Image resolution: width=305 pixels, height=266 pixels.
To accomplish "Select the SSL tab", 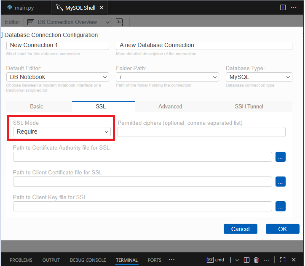I will pyautogui.click(x=101, y=106).
